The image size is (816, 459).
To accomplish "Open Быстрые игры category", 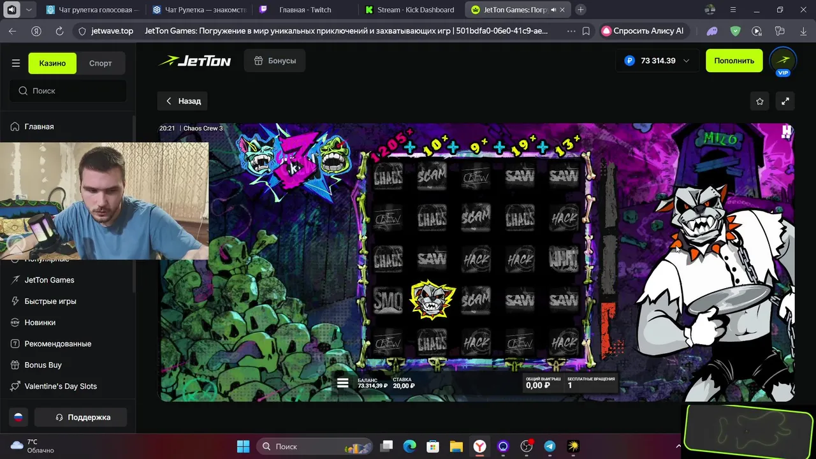I will (x=50, y=301).
